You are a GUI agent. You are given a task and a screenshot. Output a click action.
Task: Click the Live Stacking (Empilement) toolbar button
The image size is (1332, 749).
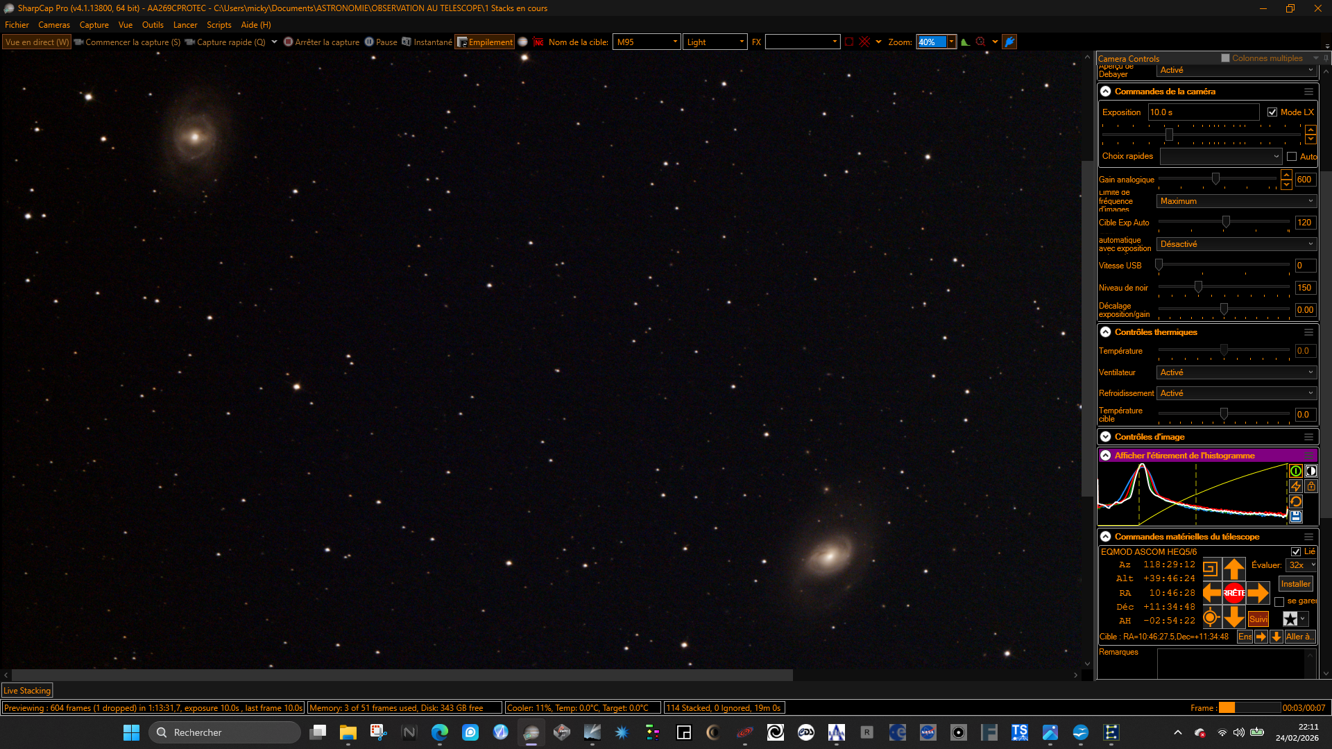point(484,42)
